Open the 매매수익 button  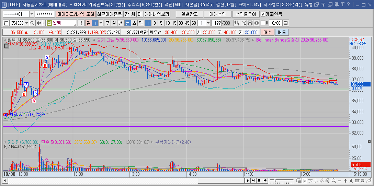tap(217, 14)
